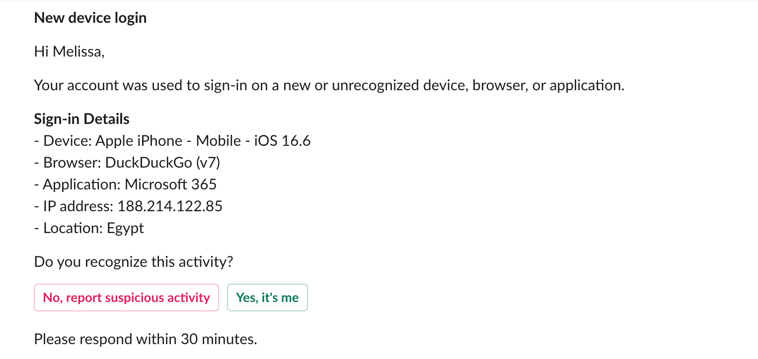Click the 'iOS 16.6' version text

[x=283, y=141]
